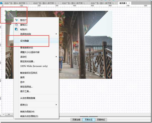Expand the 滚动栏 submenu
Screen dimensions: 152x123
tap(36, 57)
